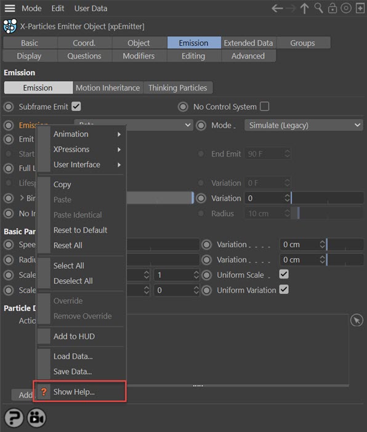Screen dimensions: 367x432
Task: Click the Radius Variation slider bar
Action: (x=345, y=259)
